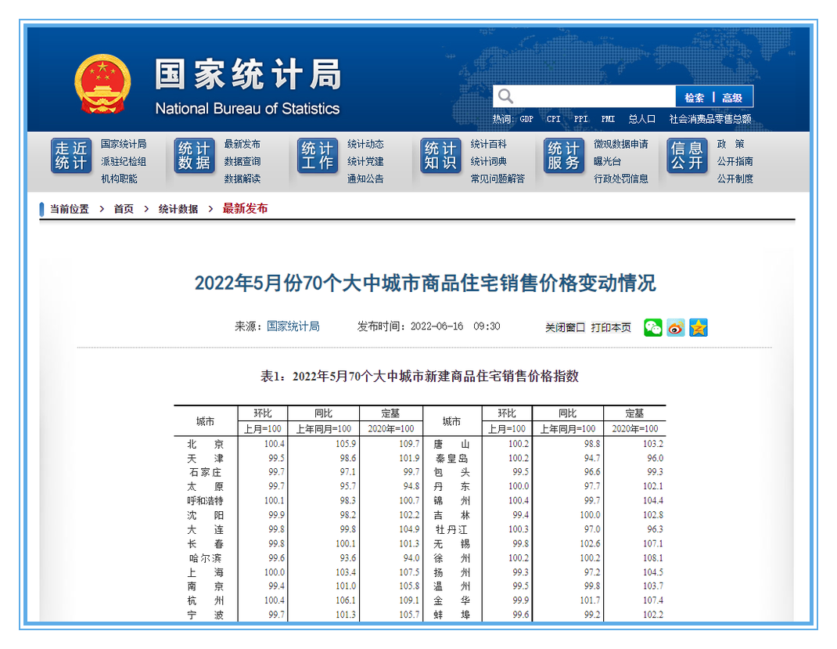Select hot keyword PMI
Viewport: 837px width, 649px height.
[608, 119]
